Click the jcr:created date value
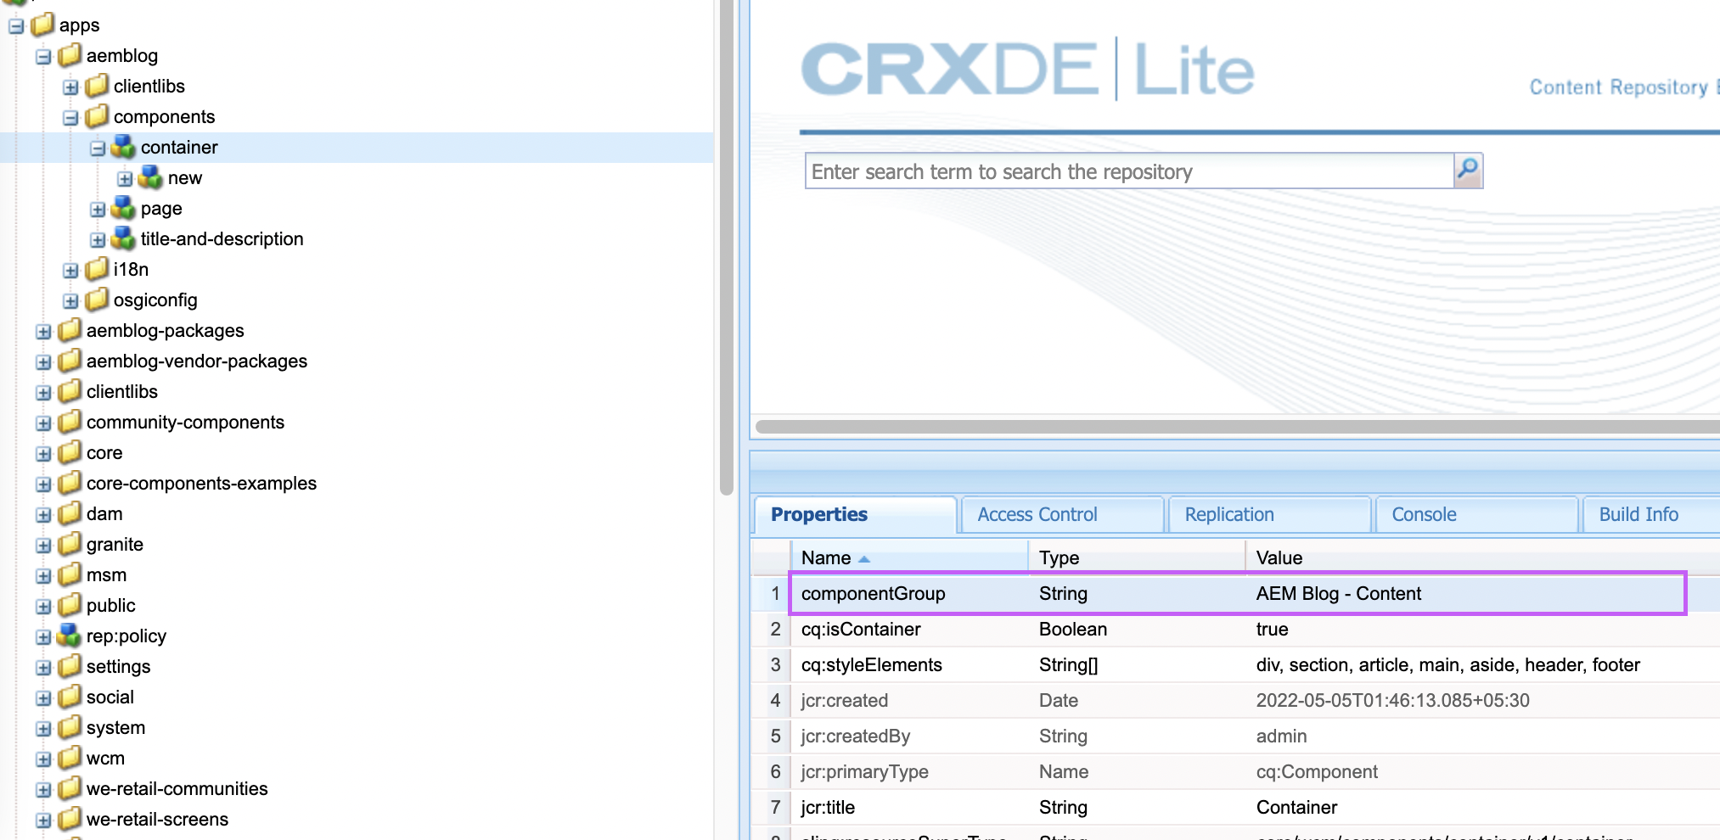The height and width of the screenshot is (840, 1720). click(1392, 700)
